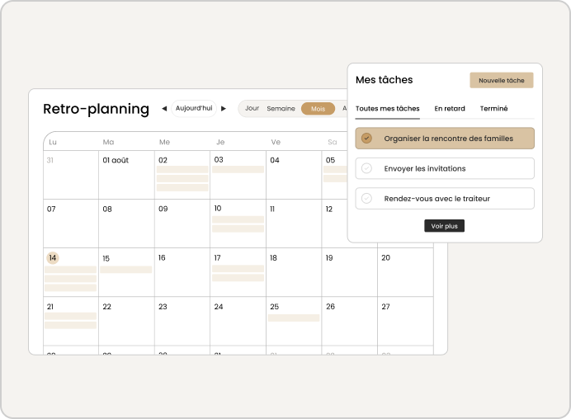Jump to today with the Aujourd'hui button
This screenshot has height=419, width=571.
[194, 109]
